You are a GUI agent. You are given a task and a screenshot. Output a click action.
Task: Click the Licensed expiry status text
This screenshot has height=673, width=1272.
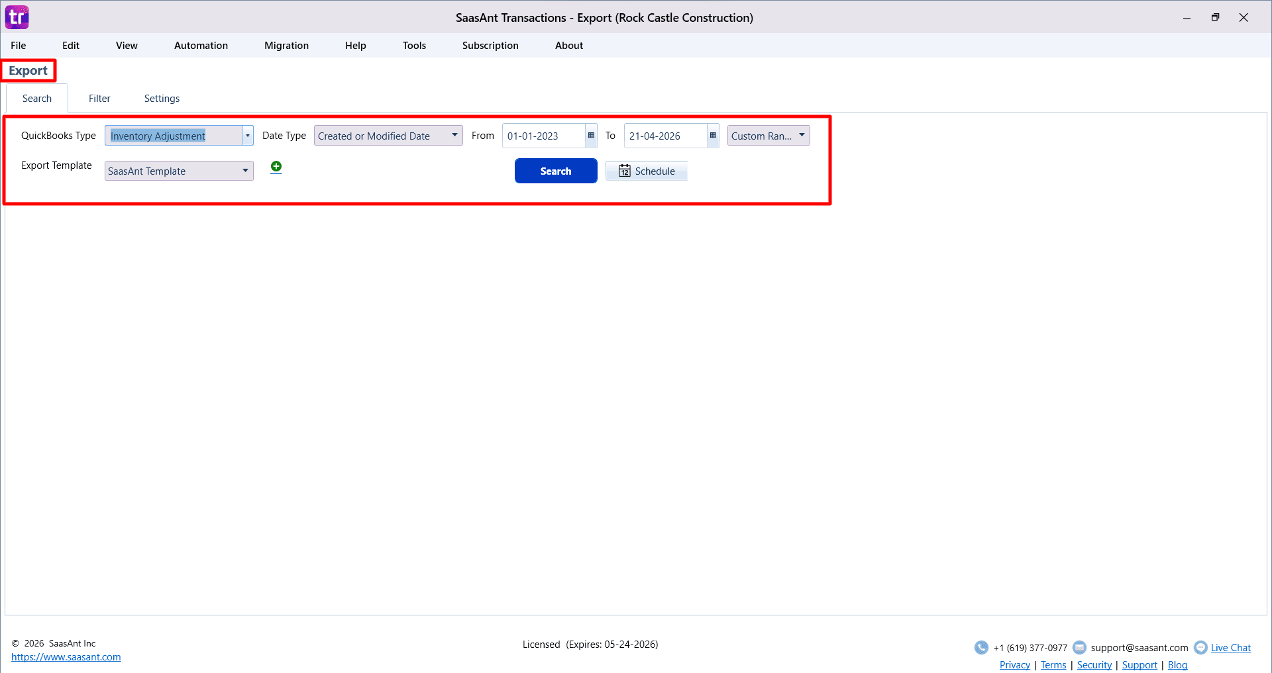coord(590,644)
